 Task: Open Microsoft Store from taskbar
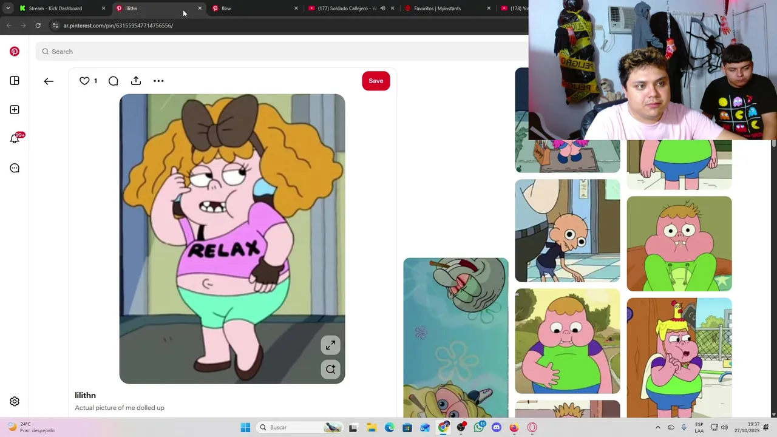(407, 427)
